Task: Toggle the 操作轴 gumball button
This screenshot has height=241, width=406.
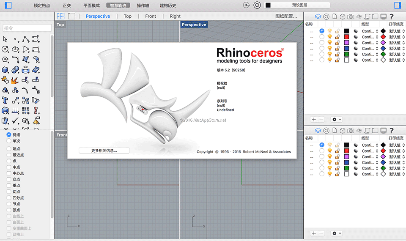Action: pos(143,5)
